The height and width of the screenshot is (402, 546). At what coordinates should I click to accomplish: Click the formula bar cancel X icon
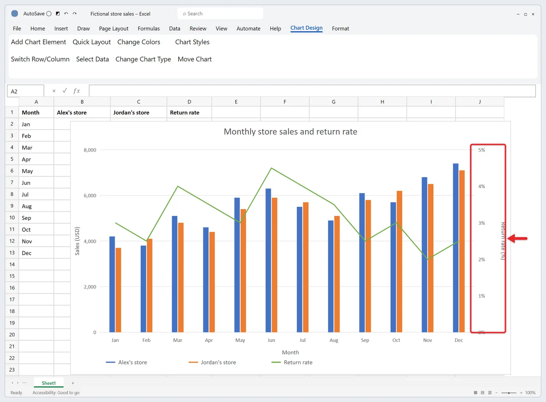[x=54, y=91]
